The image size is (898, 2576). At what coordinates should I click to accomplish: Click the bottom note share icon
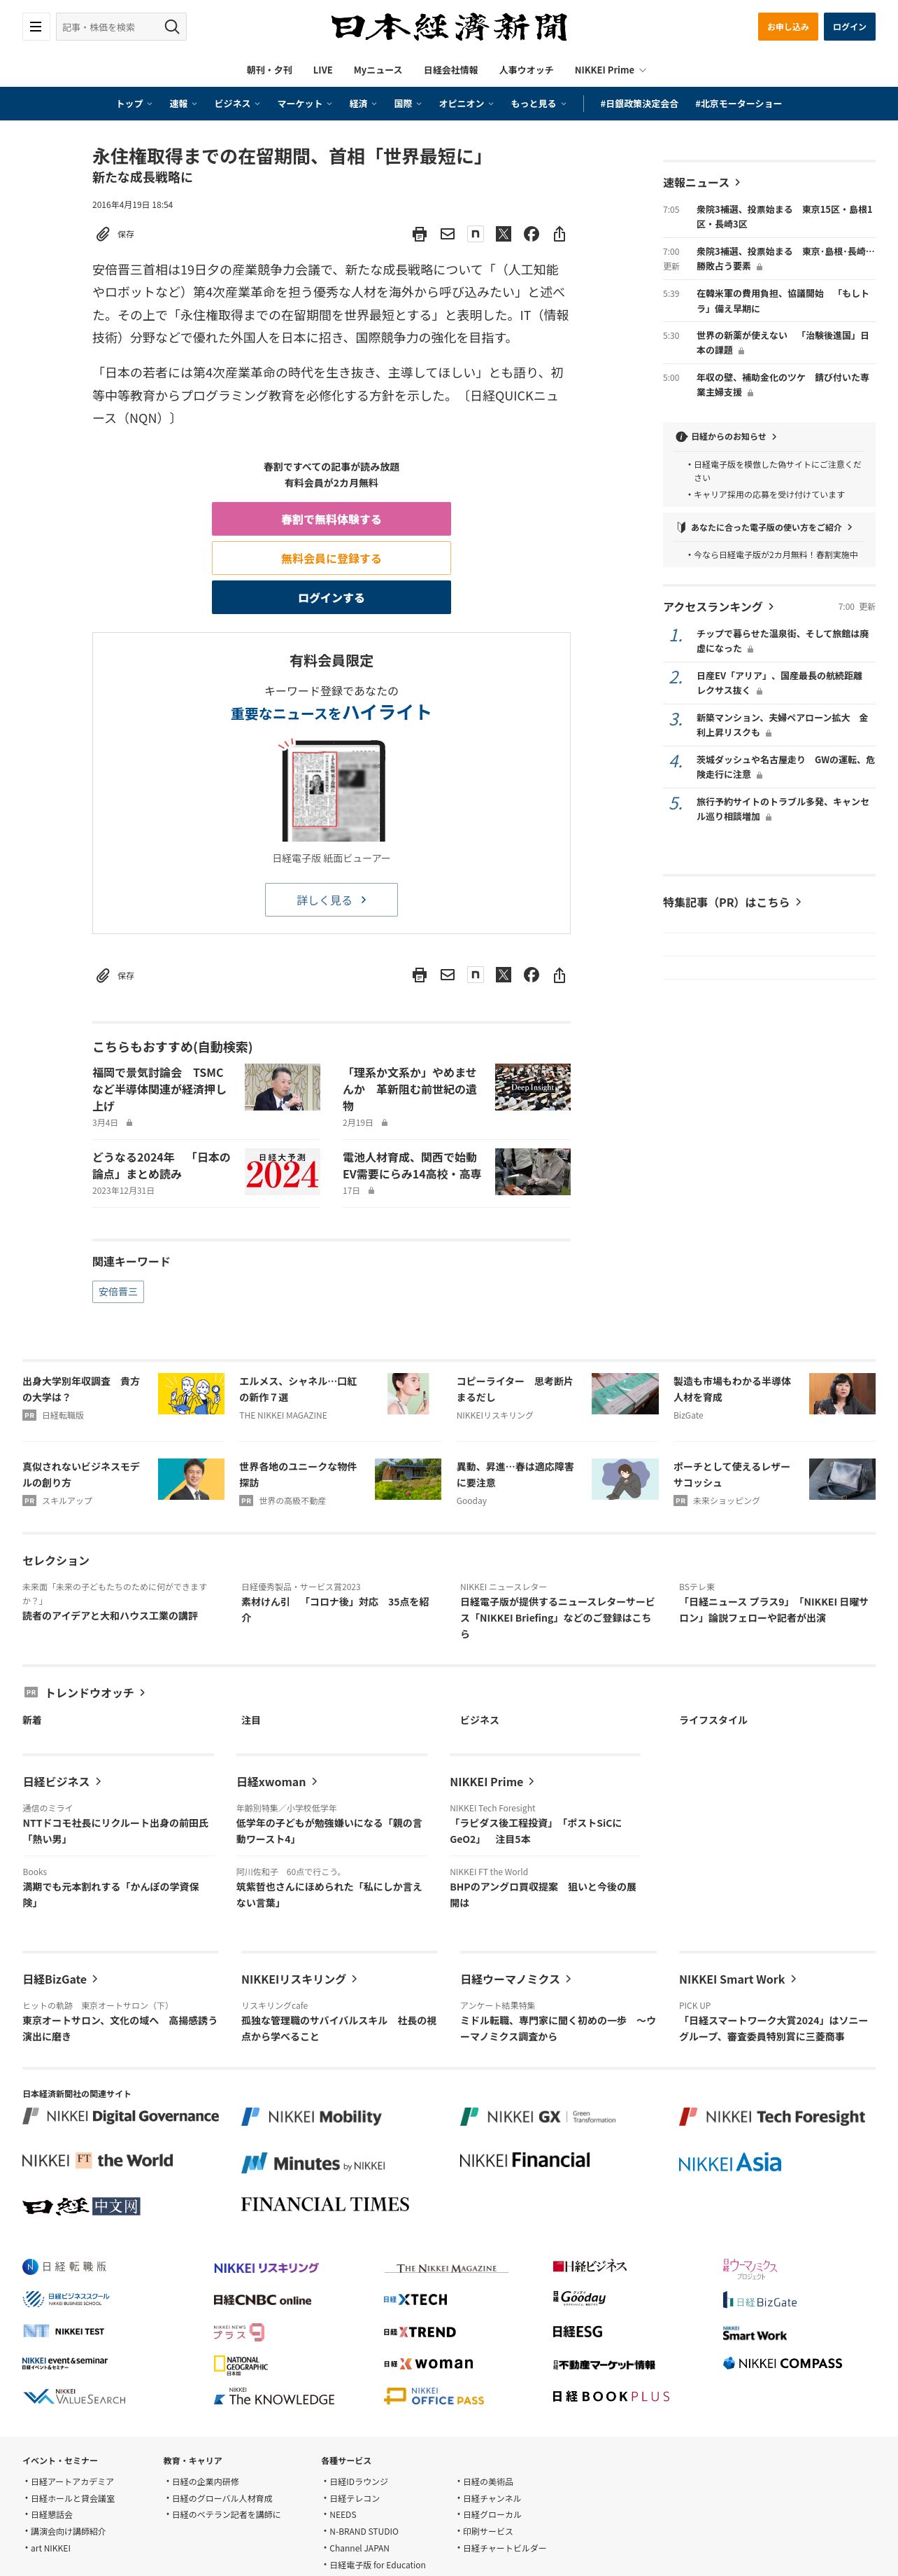pyautogui.click(x=476, y=975)
